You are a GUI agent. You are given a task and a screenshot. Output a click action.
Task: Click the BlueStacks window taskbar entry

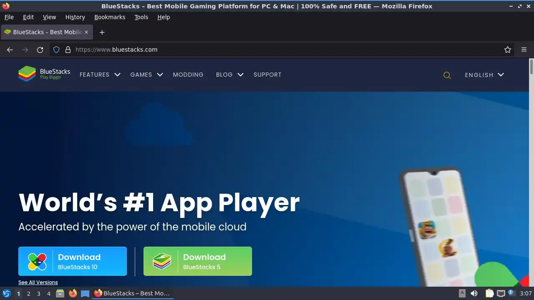[x=132, y=293]
